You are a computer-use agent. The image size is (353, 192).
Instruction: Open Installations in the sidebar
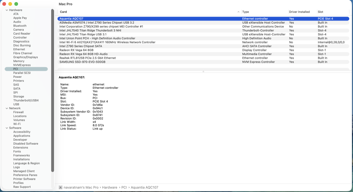(x=22, y=159)
